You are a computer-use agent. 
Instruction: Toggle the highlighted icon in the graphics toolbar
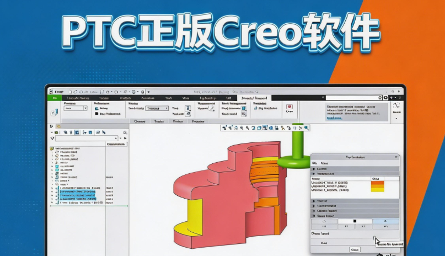click(265, 128)
